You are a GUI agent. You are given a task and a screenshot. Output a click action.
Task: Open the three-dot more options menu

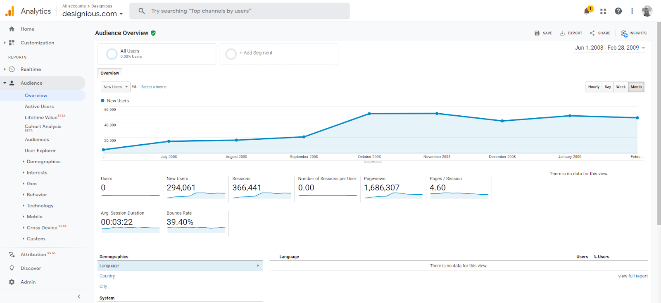click(x=632, y=11)
